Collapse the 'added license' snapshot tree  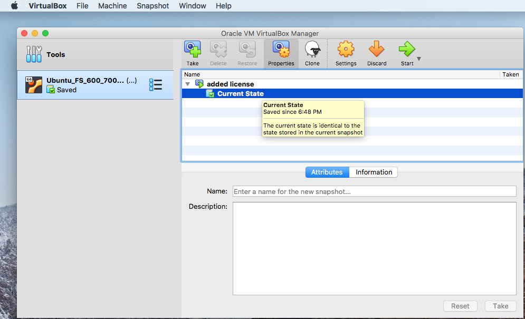pyautogui.click(x=187, y=84)
